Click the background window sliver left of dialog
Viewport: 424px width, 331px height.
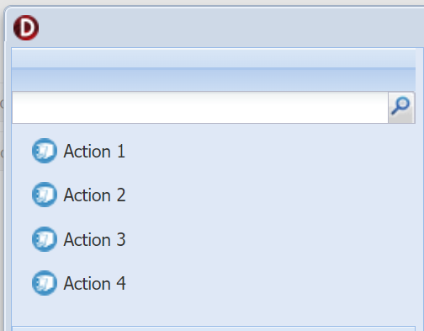[x=2, y=168]
